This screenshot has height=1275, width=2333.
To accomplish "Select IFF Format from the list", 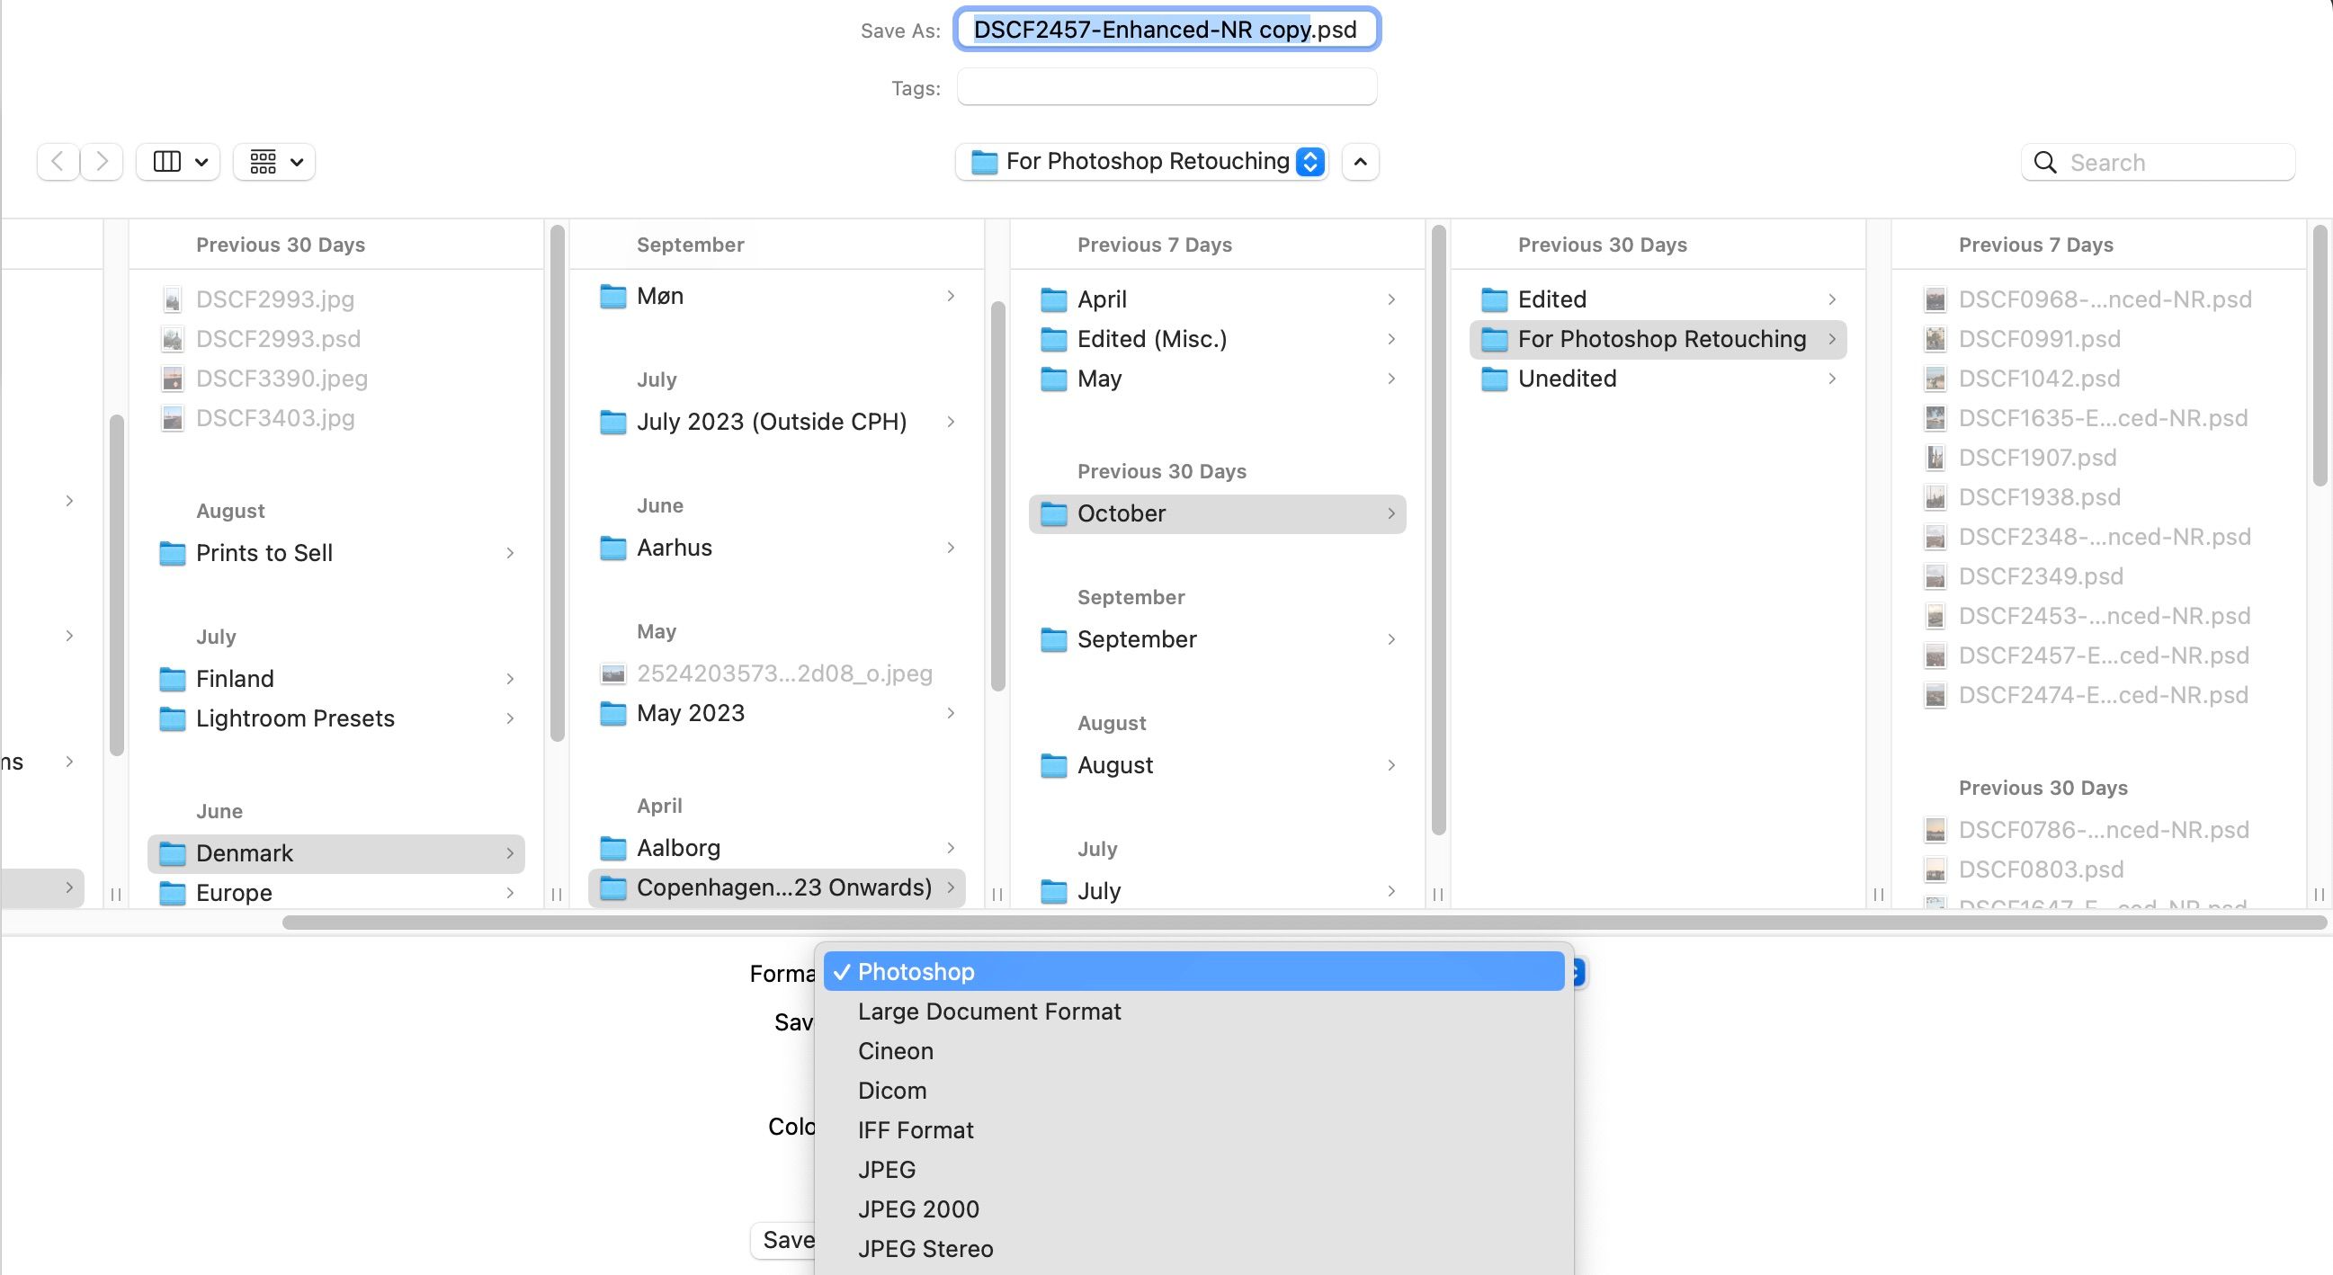I will click(x=914, y=1130).
